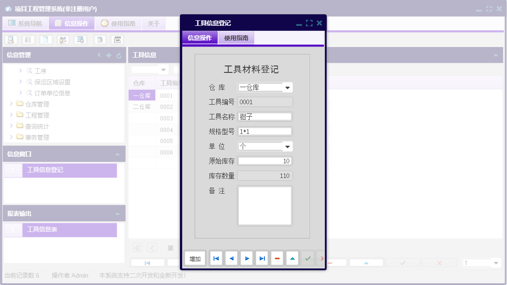Image resolution: width=507 pixels, height=285 pixels.
Task: Click the display settings icon in the toolbar
Action: (x=79, y=40)
